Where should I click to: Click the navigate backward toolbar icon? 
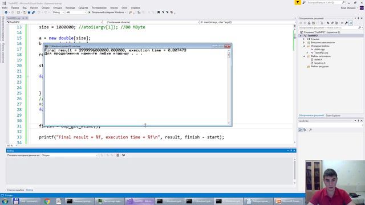point(6,13)
